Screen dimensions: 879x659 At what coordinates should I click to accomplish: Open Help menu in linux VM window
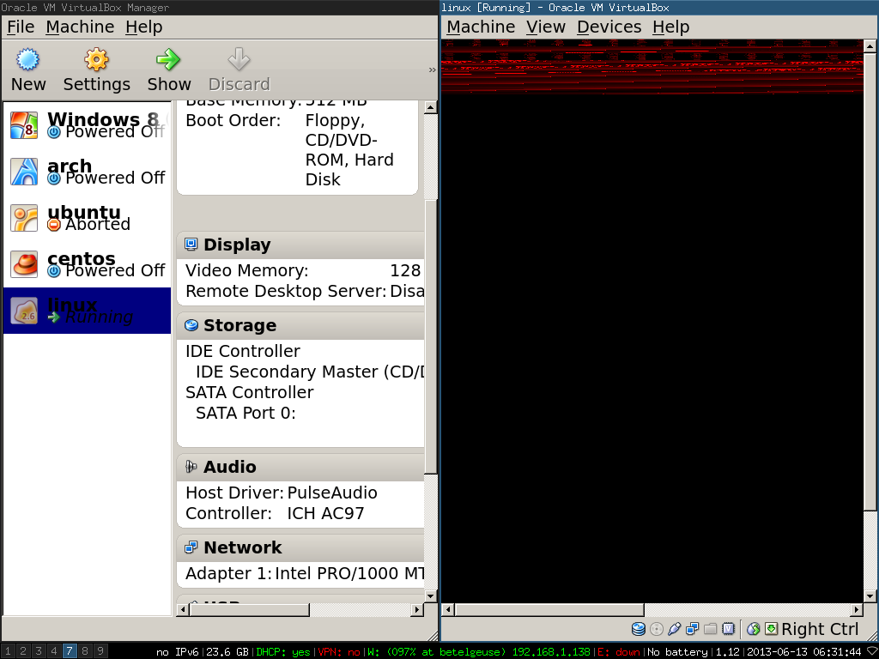pyautogui.click(x=671, y=27)
